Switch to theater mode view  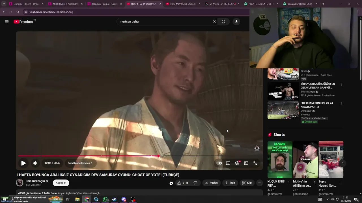coord(246,163)
